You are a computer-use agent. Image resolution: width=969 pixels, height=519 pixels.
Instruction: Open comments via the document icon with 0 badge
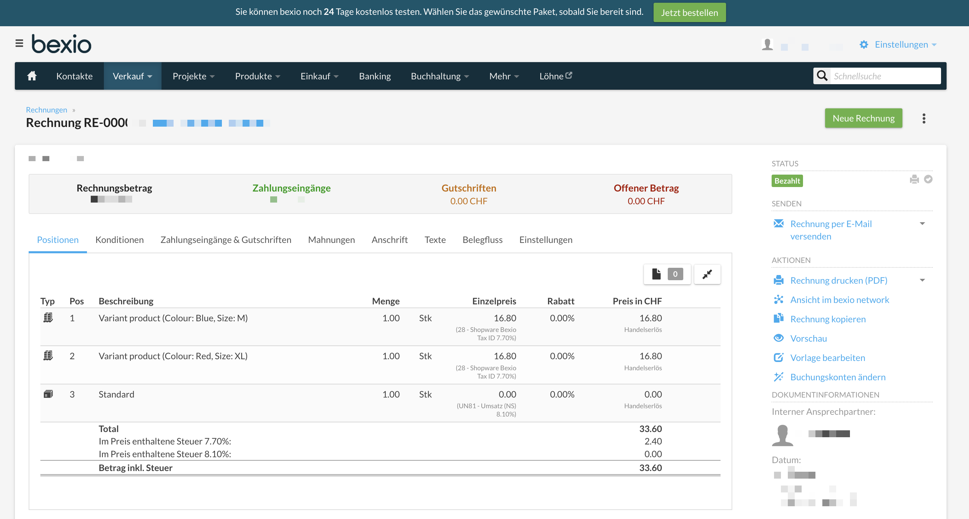point(667,274)
